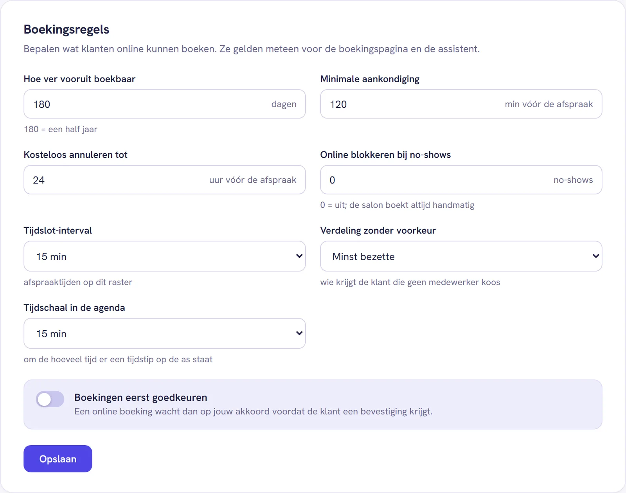
Task: Expand the 'Tijdschaal in de agenda' dropdown
Action: (164, 333)
